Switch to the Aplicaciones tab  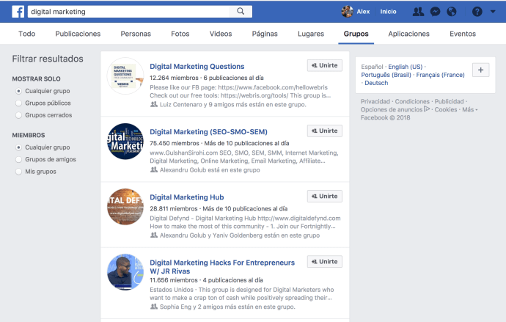(408, 34)
